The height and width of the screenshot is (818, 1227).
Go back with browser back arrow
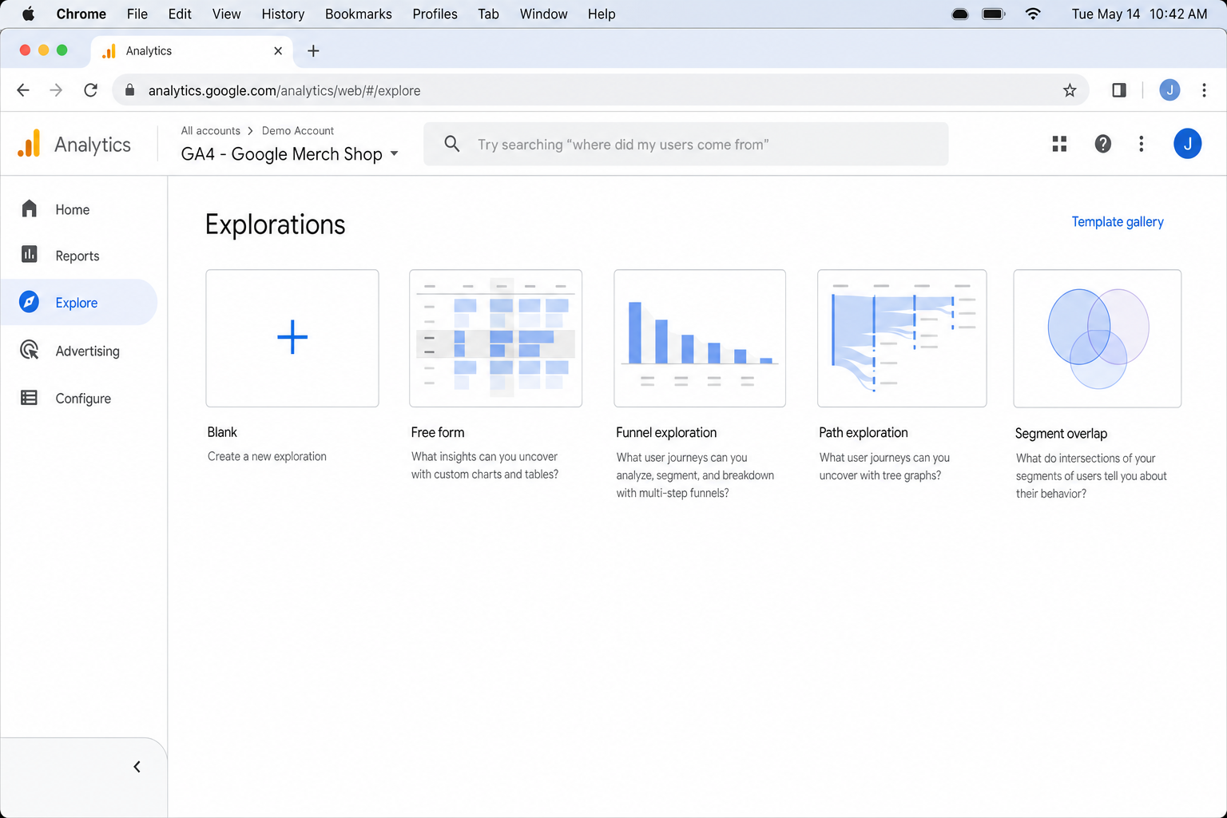tap(23, 90)
